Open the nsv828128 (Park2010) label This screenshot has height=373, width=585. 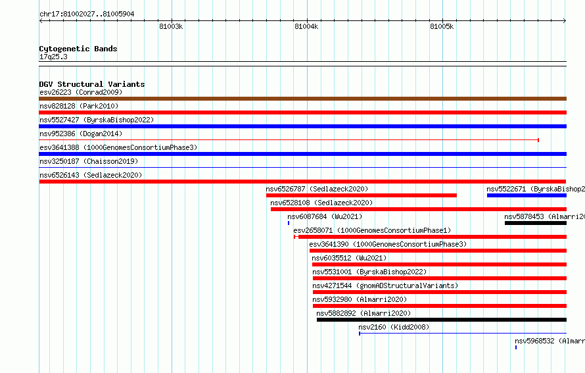click(79, 106)
